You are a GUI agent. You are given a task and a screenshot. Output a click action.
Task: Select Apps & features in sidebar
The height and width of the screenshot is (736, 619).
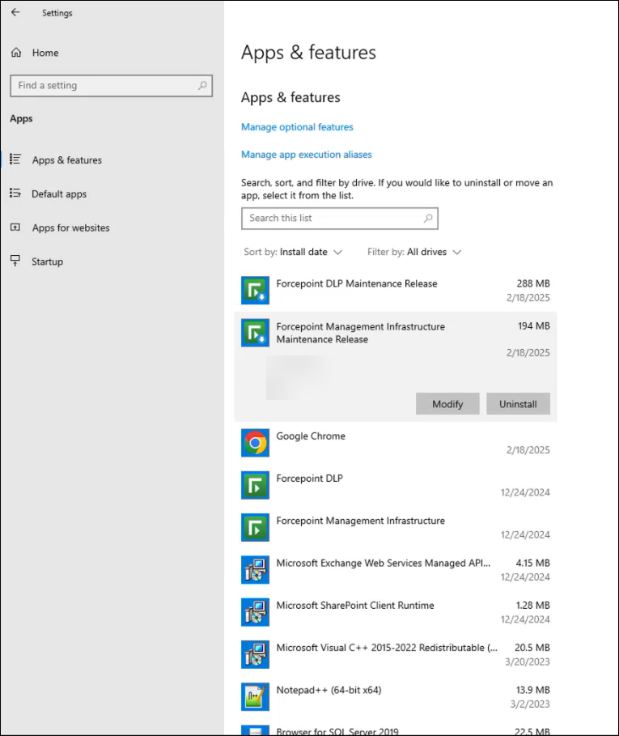(66, 160)
